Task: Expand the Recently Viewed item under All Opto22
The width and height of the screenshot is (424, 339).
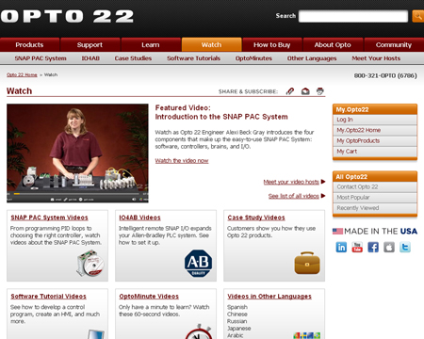Action: [x=375, y=208]
